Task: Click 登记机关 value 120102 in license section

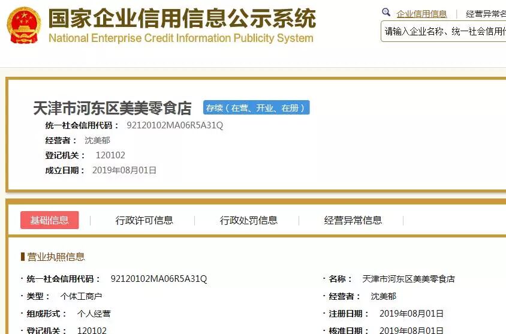Action: pyautogui.click(x=92, y=330)
